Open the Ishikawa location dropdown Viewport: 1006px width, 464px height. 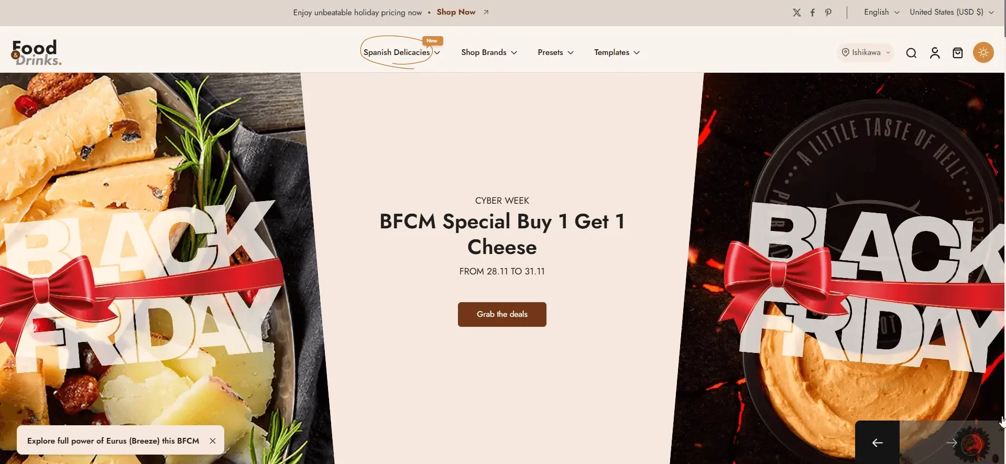pyautogui.click(x=866, y=52)
